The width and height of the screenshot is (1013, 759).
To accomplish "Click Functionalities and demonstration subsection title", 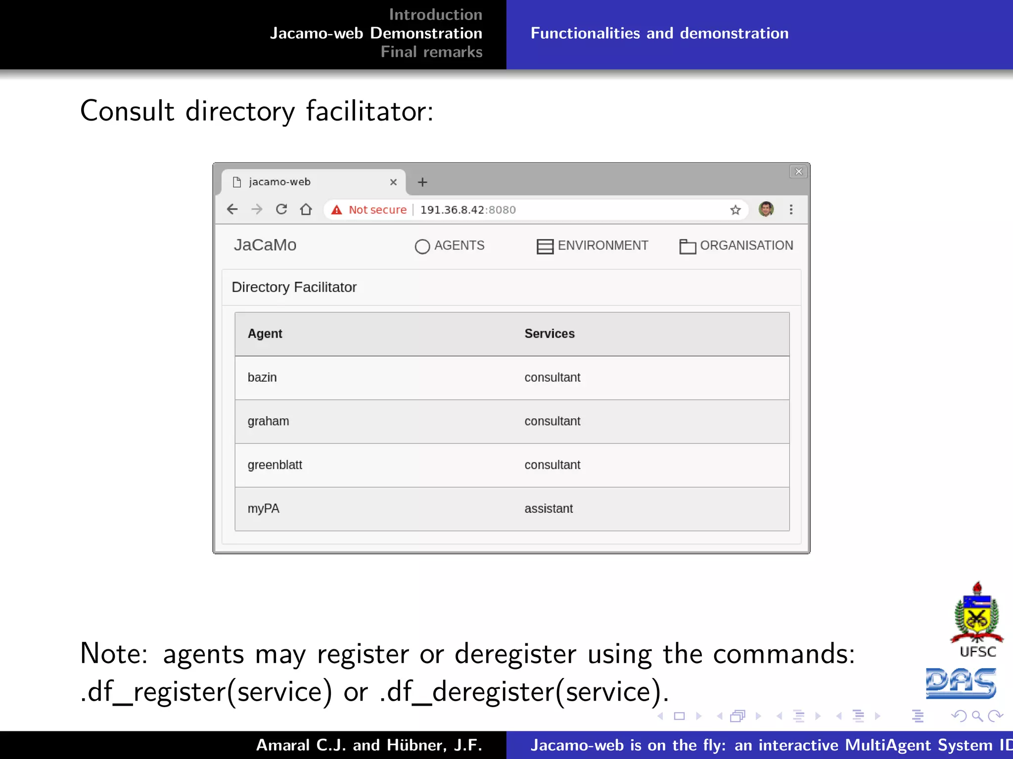I will pyautogui.click(x=659, y=33).
